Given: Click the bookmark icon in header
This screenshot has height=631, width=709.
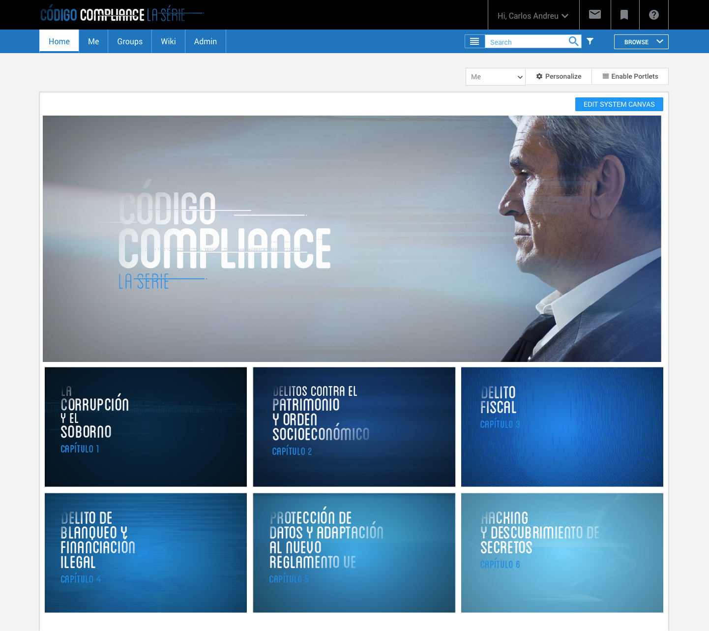Looking at the screenshot, I should [624, 15].
